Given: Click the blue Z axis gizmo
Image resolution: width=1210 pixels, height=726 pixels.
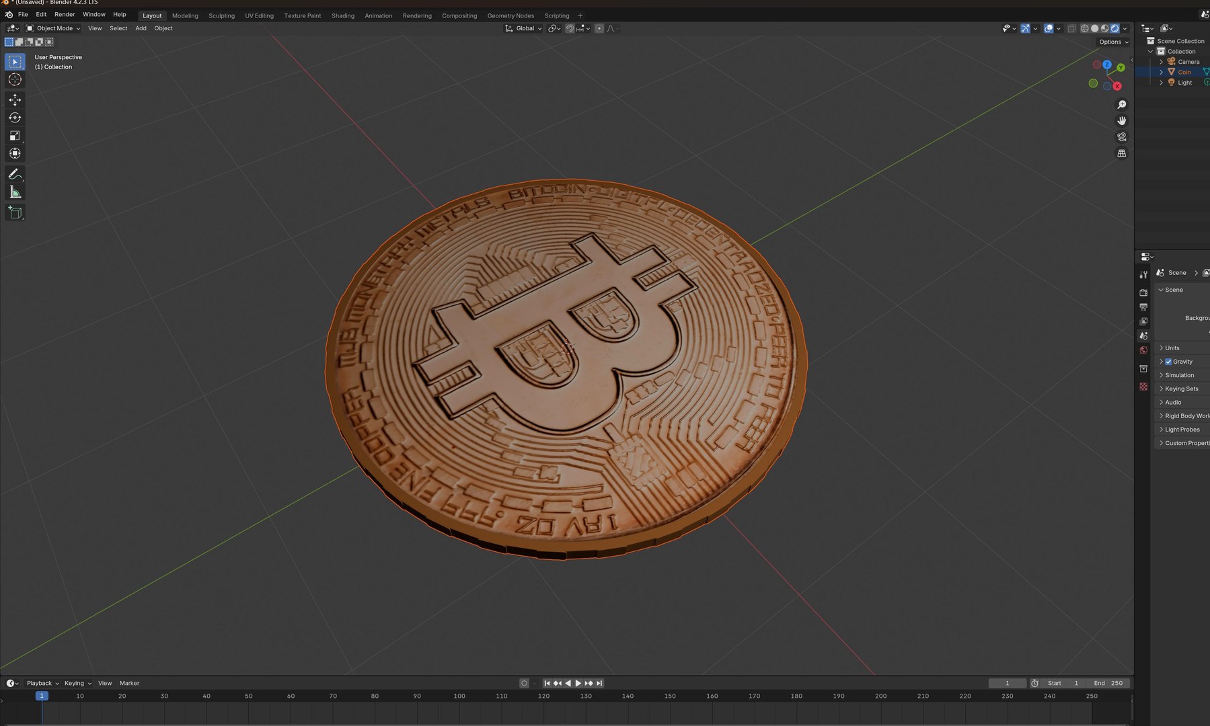Looking at the screenshot, I should [1107, 65].
